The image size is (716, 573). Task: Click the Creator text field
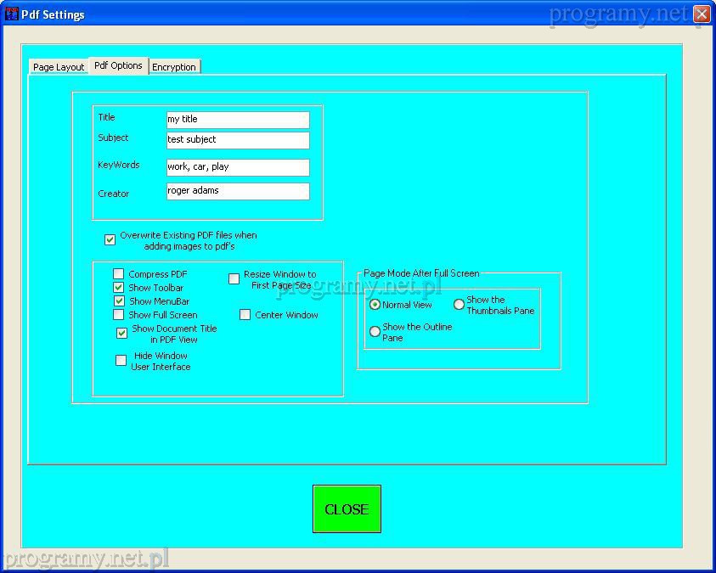click(x=238, y=191)
